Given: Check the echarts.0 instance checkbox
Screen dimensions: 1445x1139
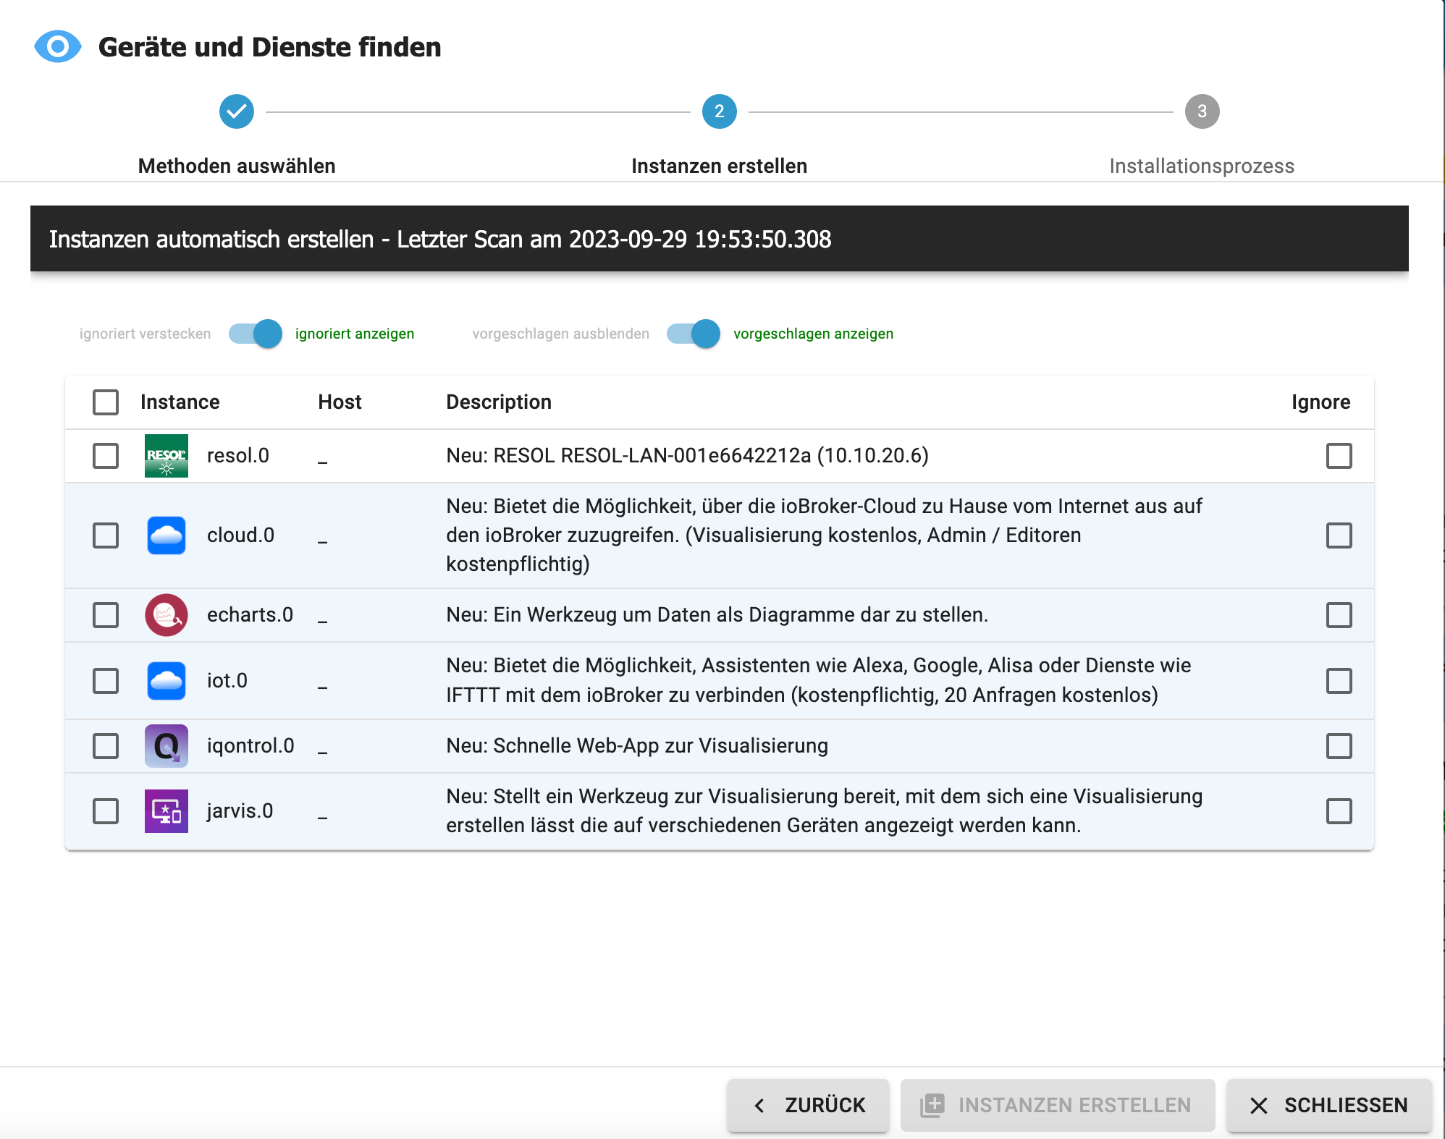Looking at the screenshot, I should 106,615.
